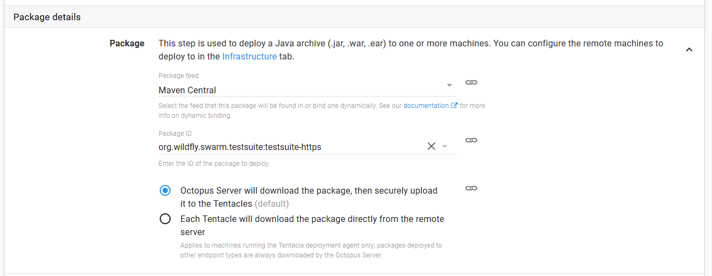Click the 'Enter the ID of the package' hint
Screen dimensions: 712x276
coord(214,164)
